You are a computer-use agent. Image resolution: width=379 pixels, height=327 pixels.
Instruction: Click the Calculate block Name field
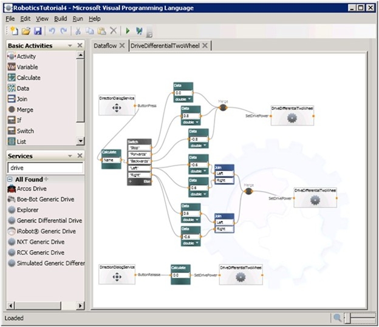coord(111,160)
